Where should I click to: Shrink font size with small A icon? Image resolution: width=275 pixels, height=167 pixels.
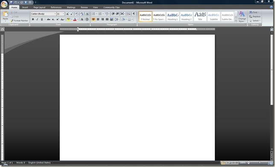[x=72, y=14]
